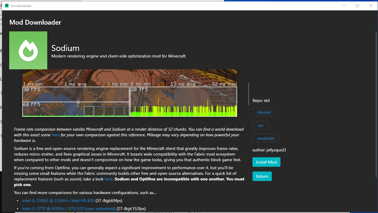Viewport: 378px width, 213px height.
Task: Click the 'Sodium and Optifine are incompatible' bold text
Action: coord(130,182)
